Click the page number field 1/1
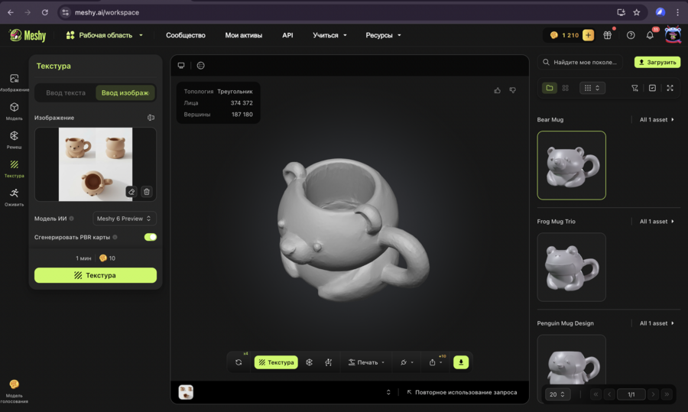Viewport: 688px width, 412px height. [x=631, y=394]
